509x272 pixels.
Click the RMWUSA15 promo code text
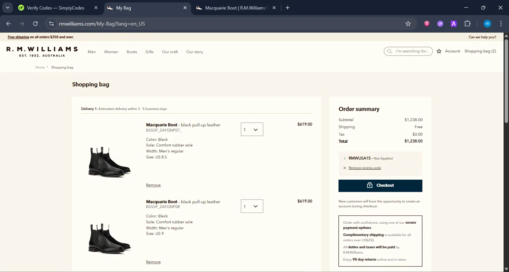click(359, 158)
